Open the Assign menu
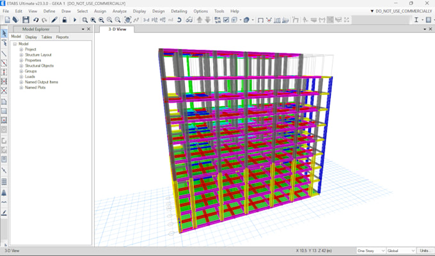 [x=100, y=11]
